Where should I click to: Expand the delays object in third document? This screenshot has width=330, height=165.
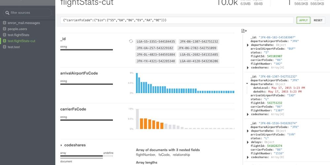(248, 142)
